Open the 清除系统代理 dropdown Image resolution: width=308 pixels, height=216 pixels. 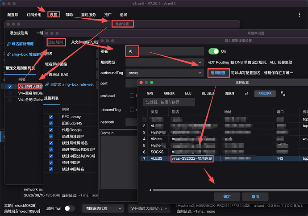click(103, 208)
